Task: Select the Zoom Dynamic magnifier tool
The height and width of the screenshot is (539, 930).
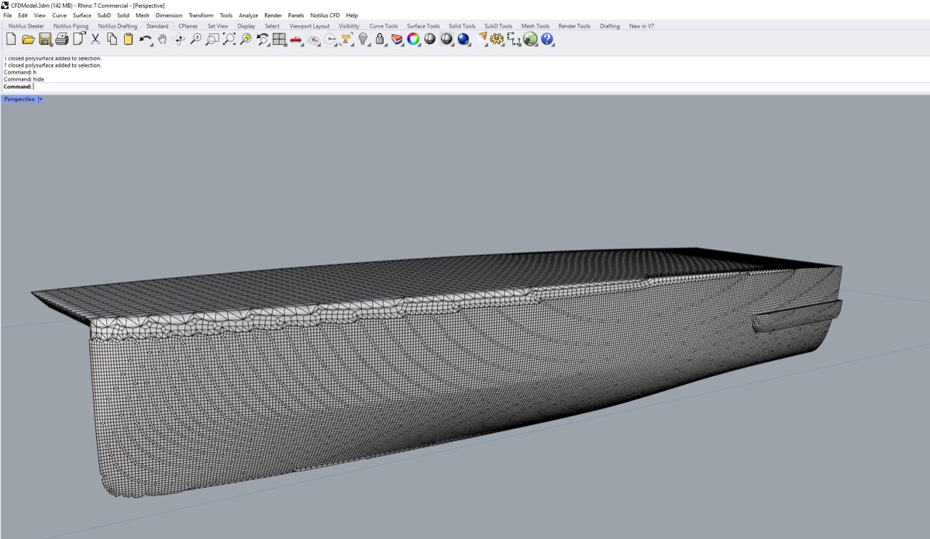Action: (x=195, y=39)
